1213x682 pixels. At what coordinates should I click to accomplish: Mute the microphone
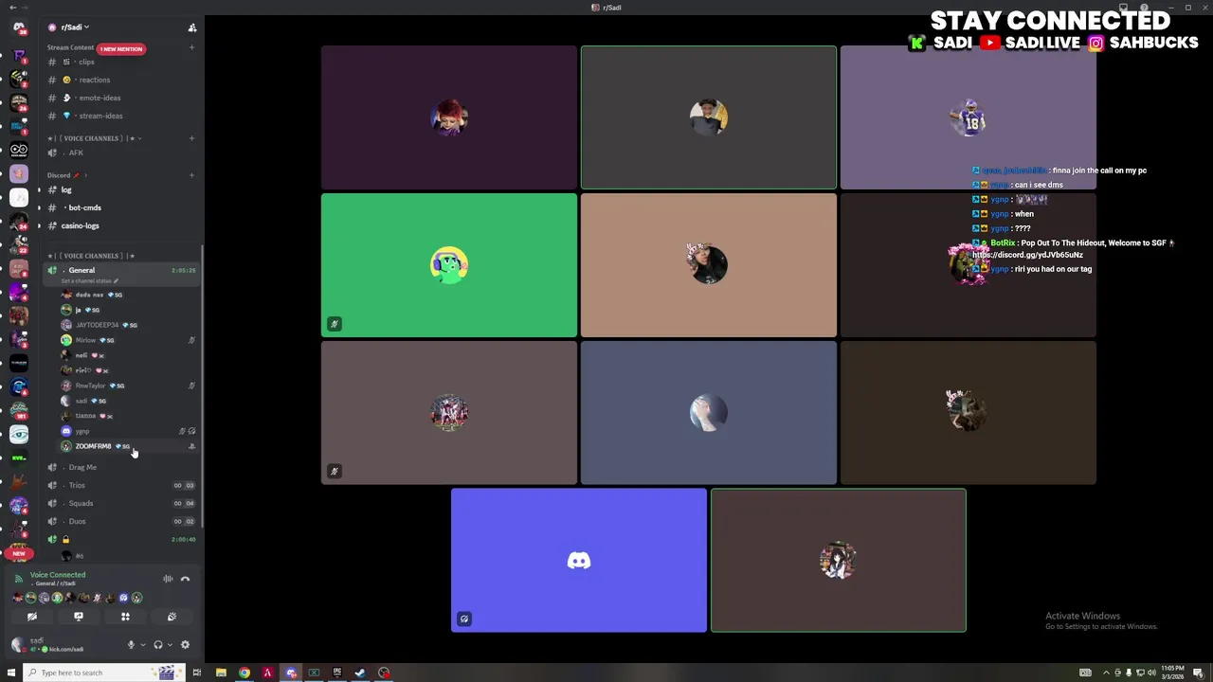point(131,645)
